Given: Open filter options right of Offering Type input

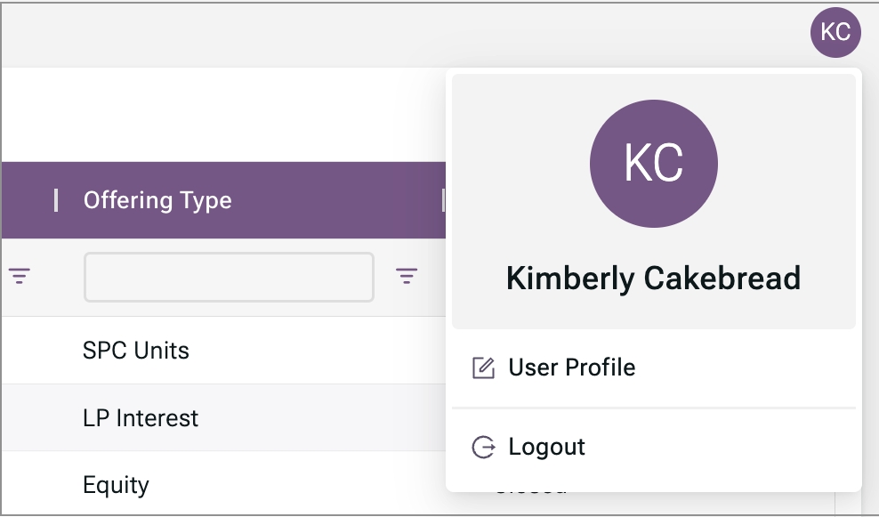Looking at the screenshot, I should pos(407,277).
